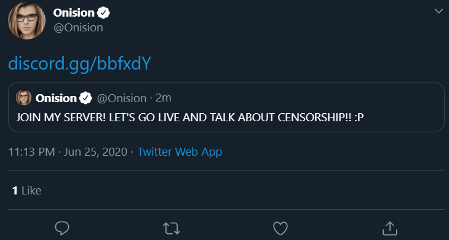Screen dimensions: 449x240
Task: Expand the tweet options chevron menu
Action: 439,11
